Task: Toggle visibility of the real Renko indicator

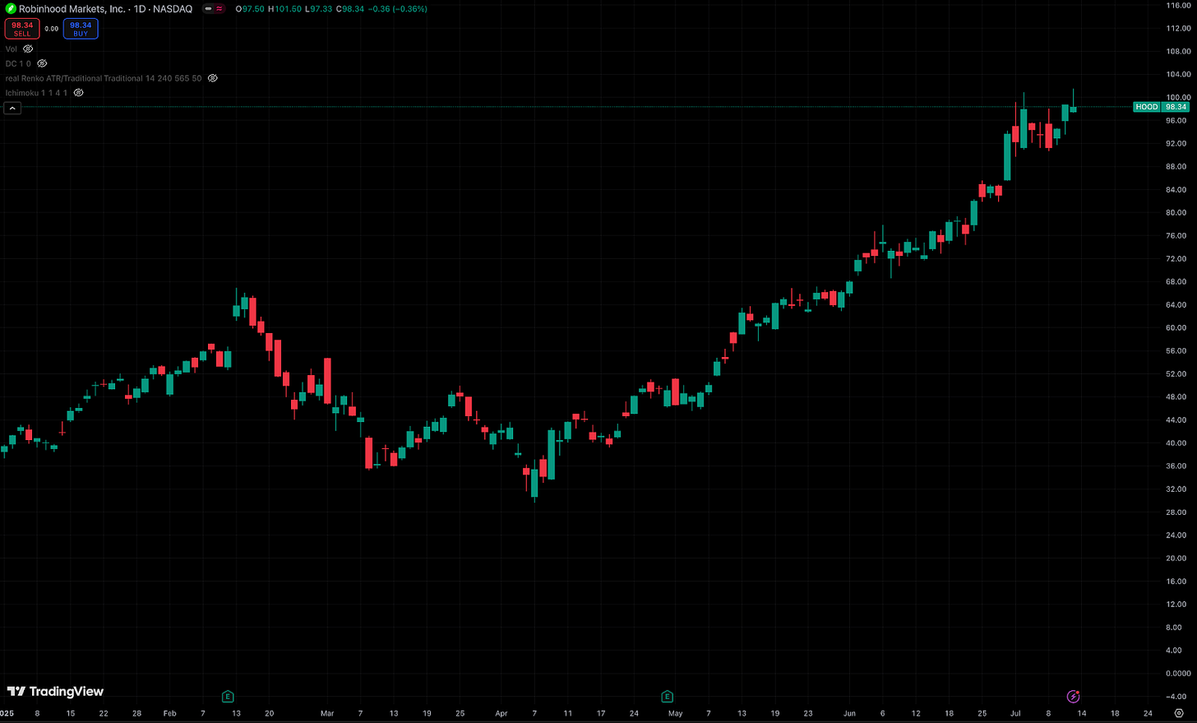Action: point(212,78)
